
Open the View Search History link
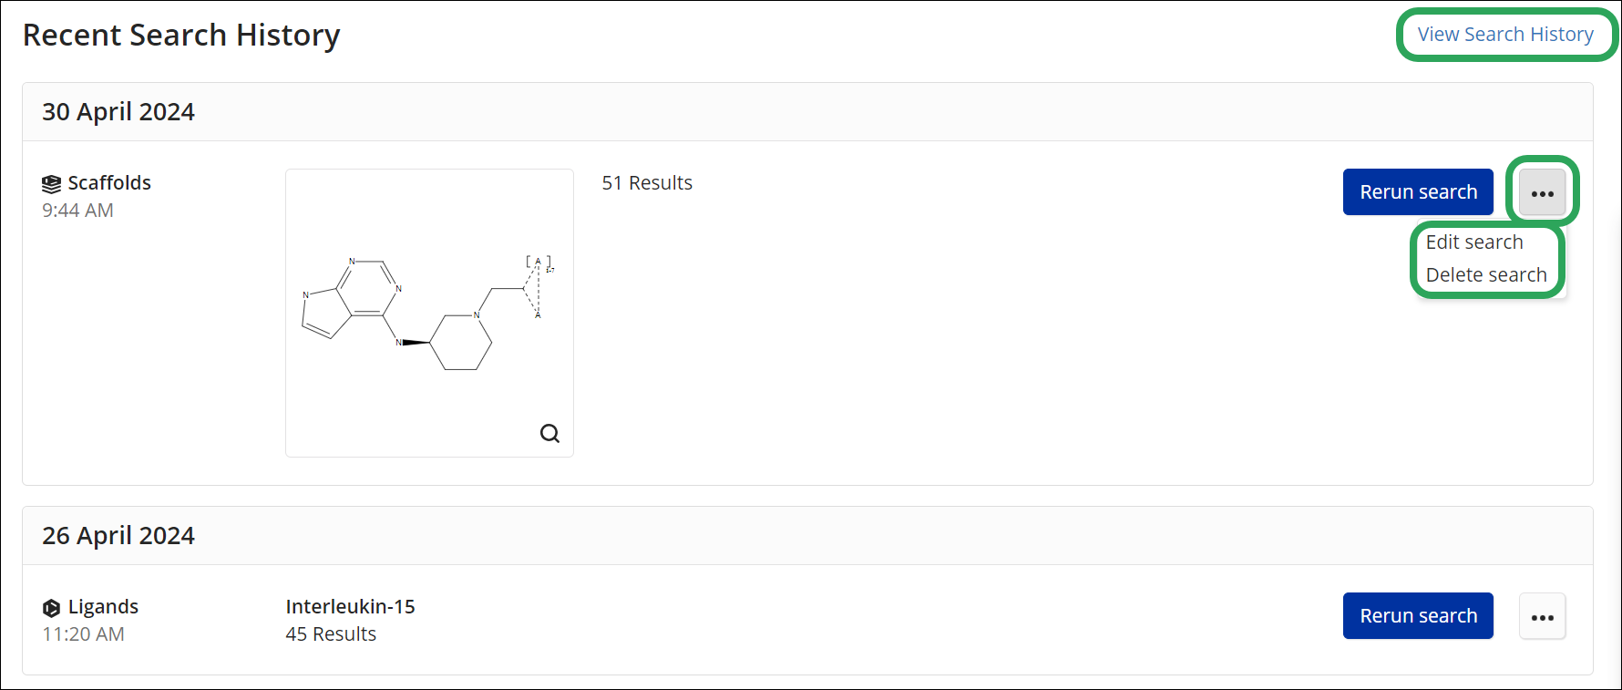pyautogui.click(x=1505, y=35)
